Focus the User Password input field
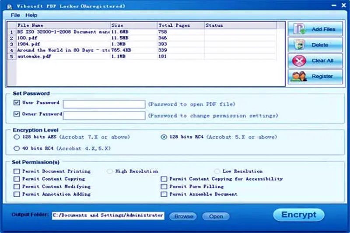The image size is (350, 233). [104, 104]
